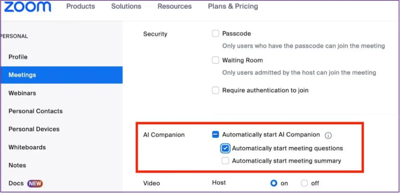This screenshot has height=193, width=400.
Task: Enable the Passcode security option
Action: [x=215, y=33]
